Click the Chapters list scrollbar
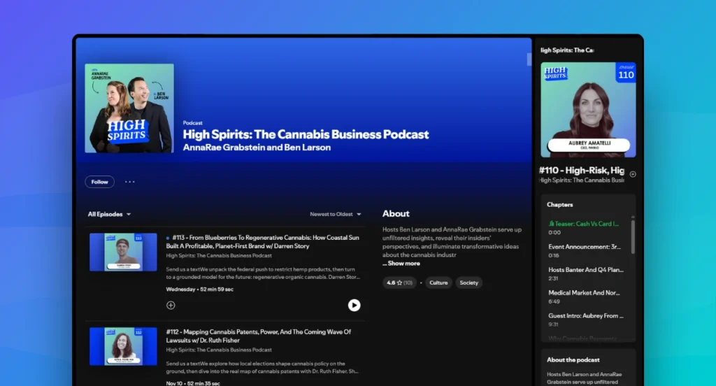The width and height of the screenshot is (716, 386). pos(633,236)
